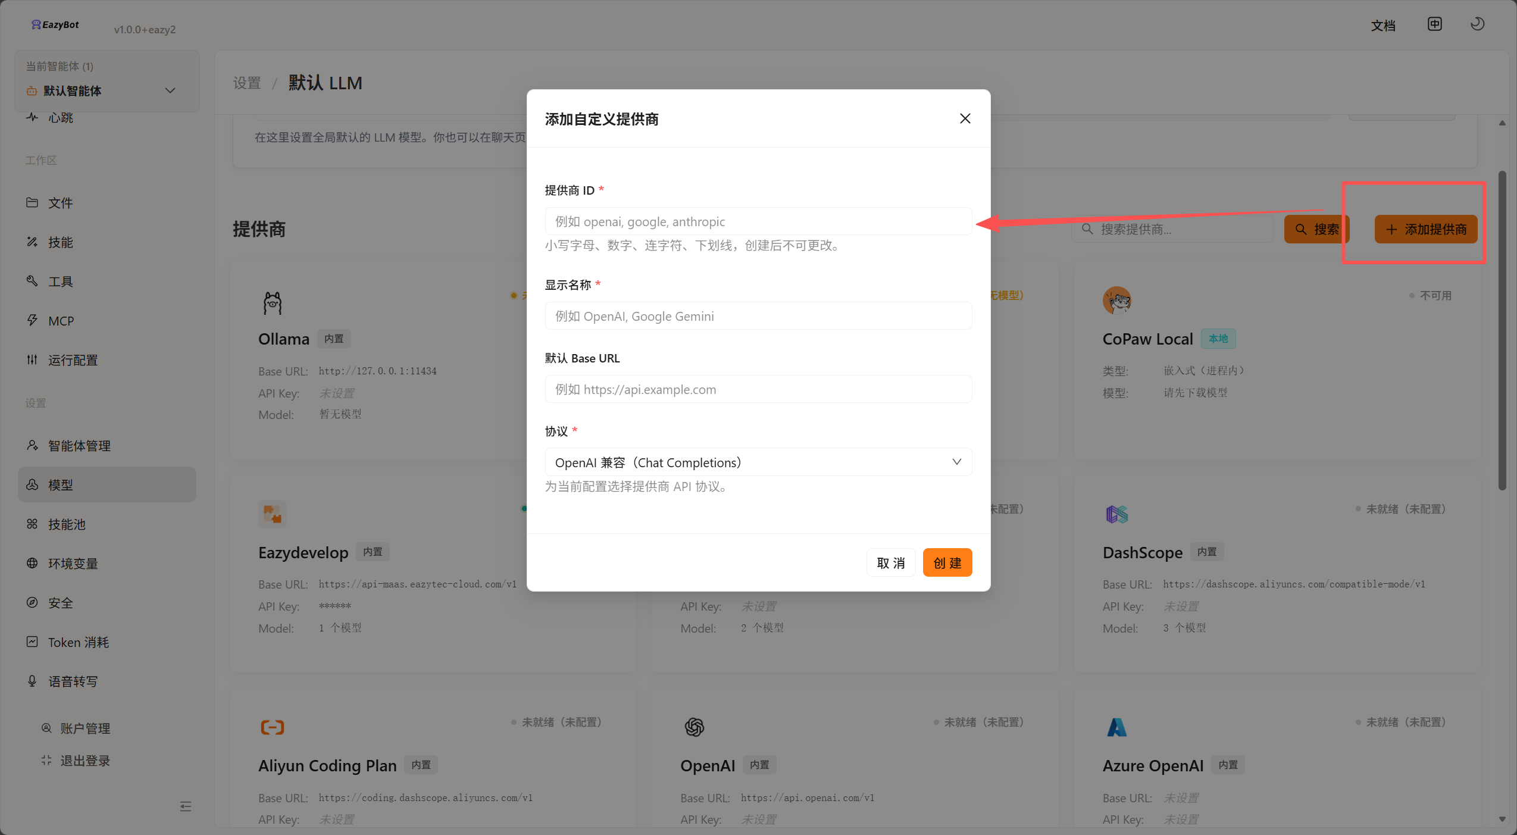Toggle dark mode moon icon
Image resolution: width=1517 pixels, height=835 pixels.
point(1477,24)
